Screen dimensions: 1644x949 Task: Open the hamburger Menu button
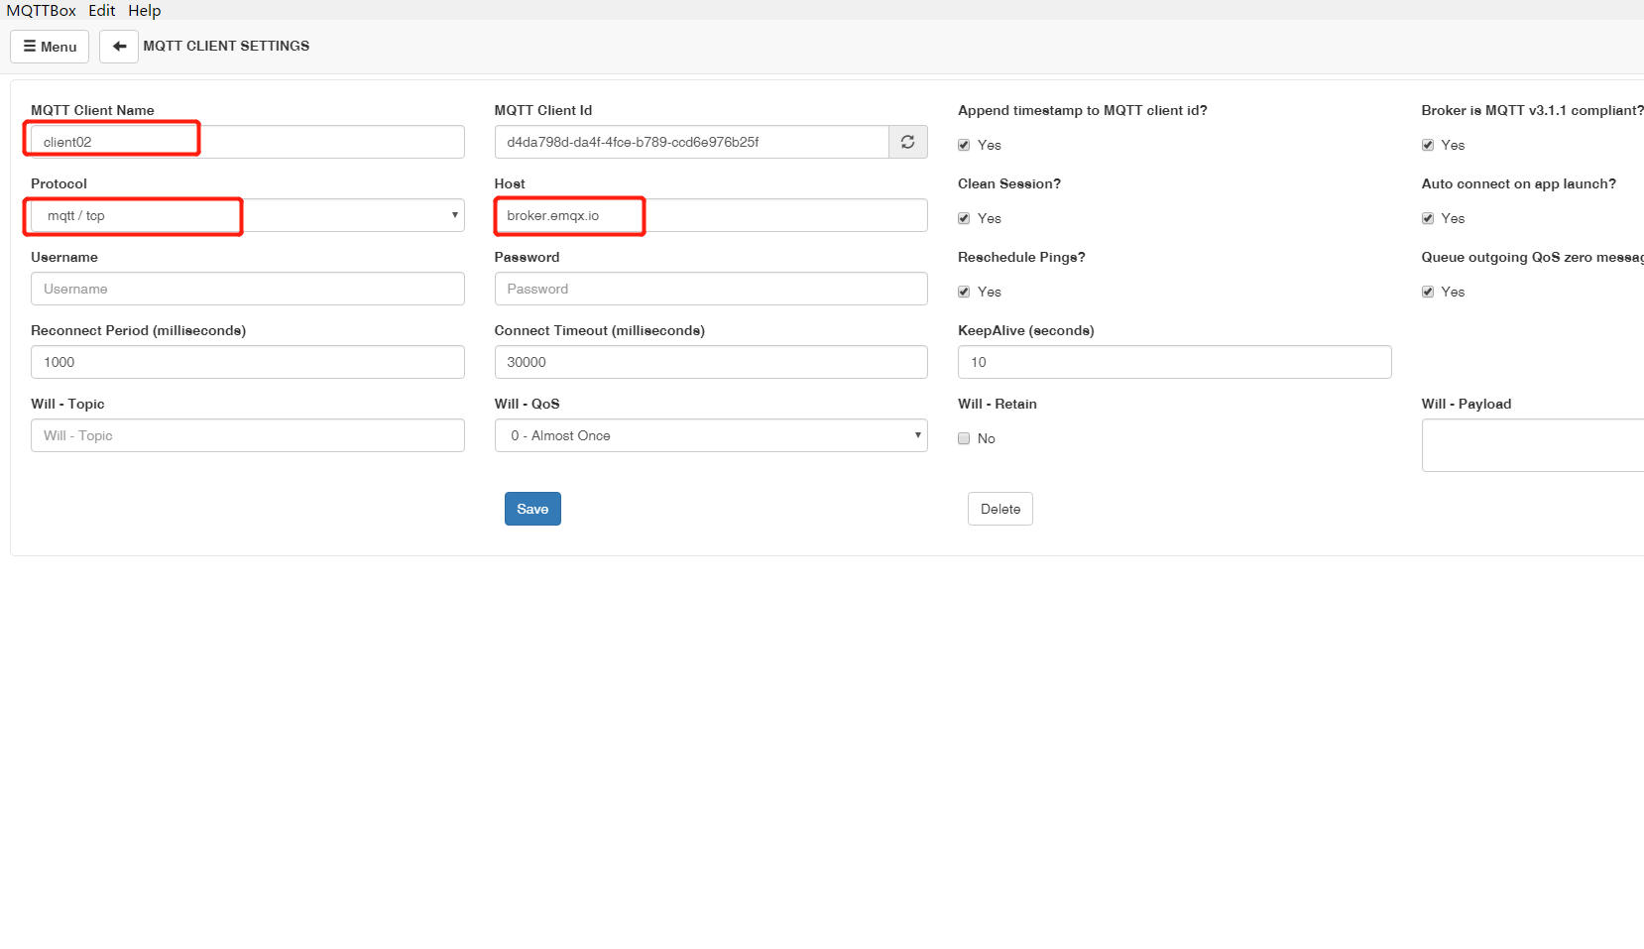click(x=50, y=47)
